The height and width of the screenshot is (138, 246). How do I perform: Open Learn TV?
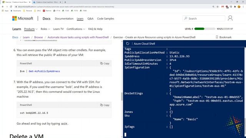coord(58,29)
